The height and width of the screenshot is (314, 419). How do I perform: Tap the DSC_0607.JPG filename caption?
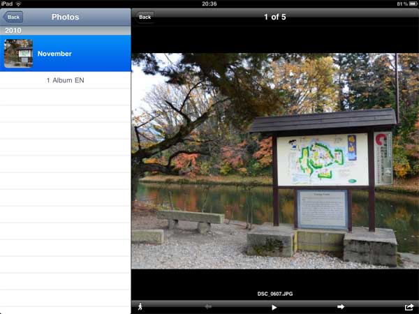[274, 294]
